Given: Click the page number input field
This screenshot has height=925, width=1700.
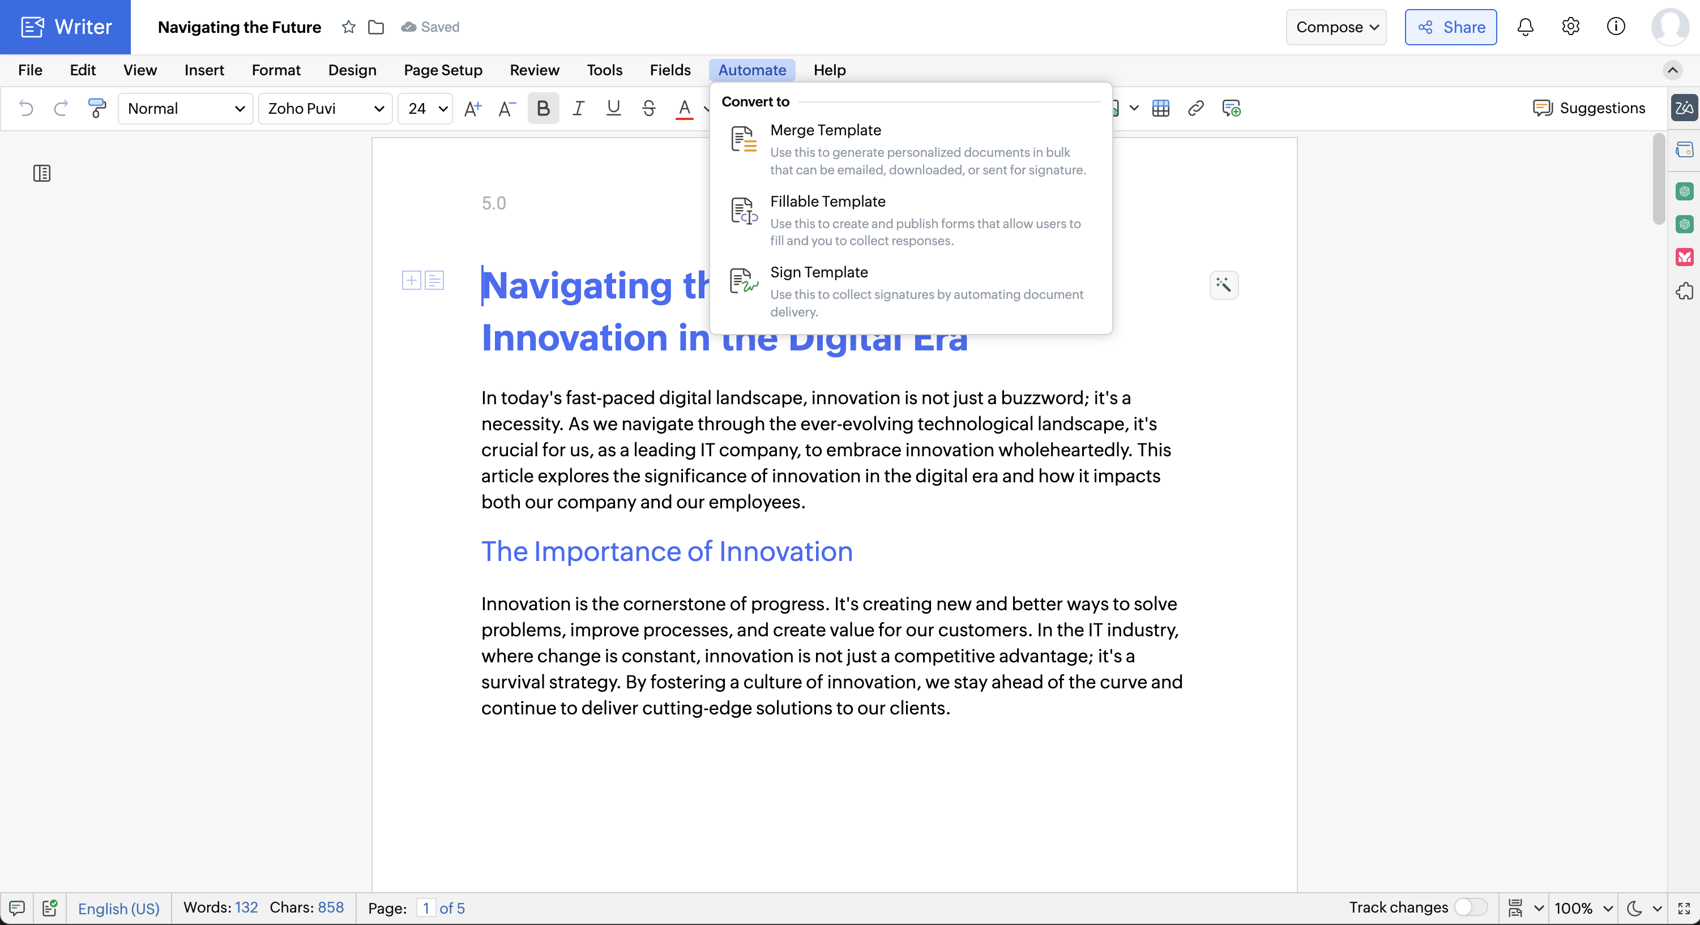Looking at the screenshot, I should coord(426,908).
